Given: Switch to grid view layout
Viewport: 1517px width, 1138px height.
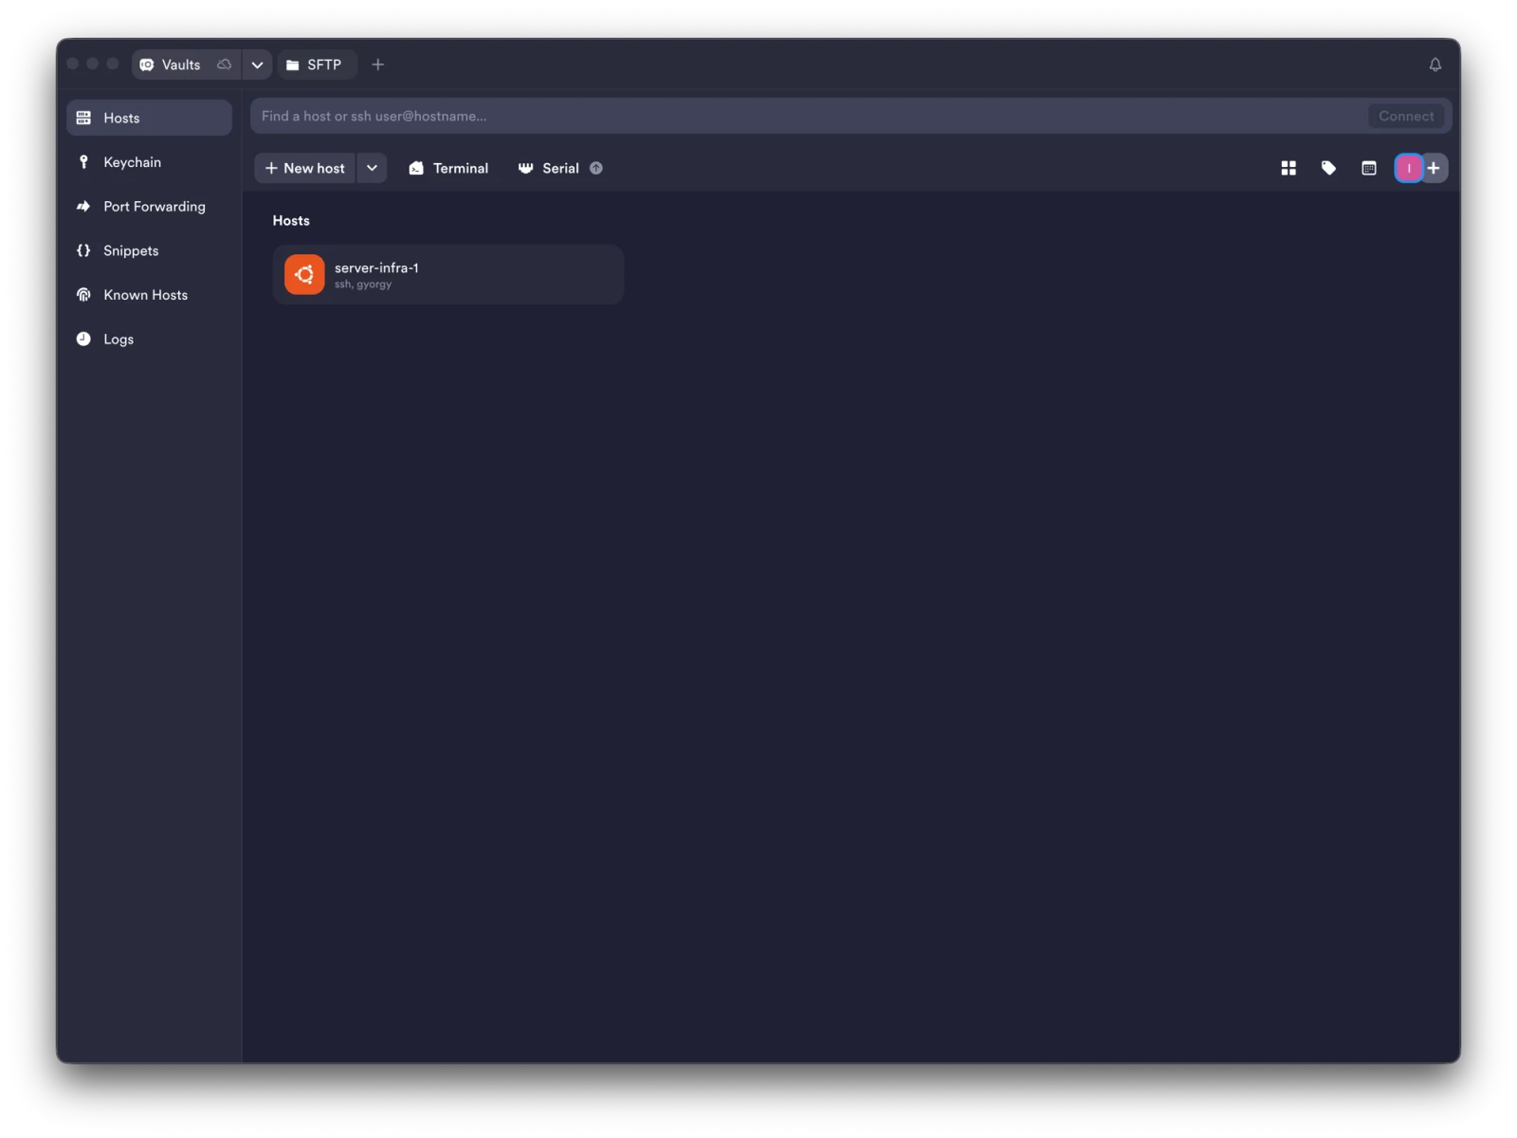Looking at the screenshot, I should (x=1289, y=168).
